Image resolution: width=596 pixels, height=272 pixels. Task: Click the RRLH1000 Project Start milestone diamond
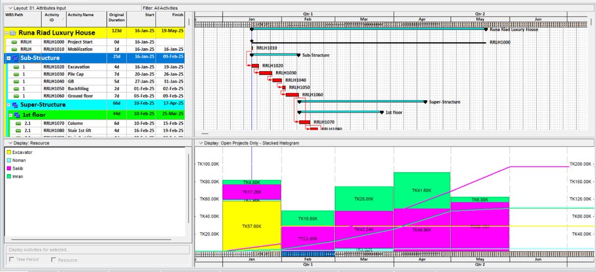tap(252, 41)
